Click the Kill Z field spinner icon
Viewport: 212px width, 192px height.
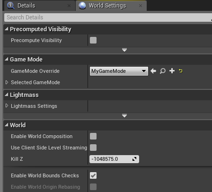(134, 159)
